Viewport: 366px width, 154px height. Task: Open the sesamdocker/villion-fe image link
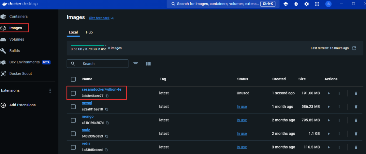pyautogui.click(x=102, y=89)
